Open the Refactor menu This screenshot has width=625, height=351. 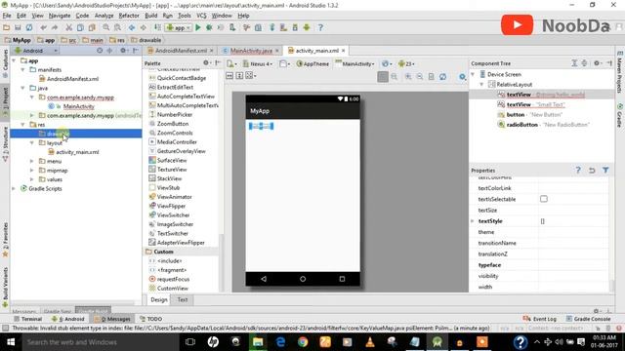click(x=129, y=16)
